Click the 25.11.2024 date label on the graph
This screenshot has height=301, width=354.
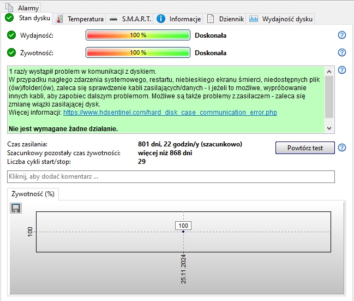[x=183, y=269]
